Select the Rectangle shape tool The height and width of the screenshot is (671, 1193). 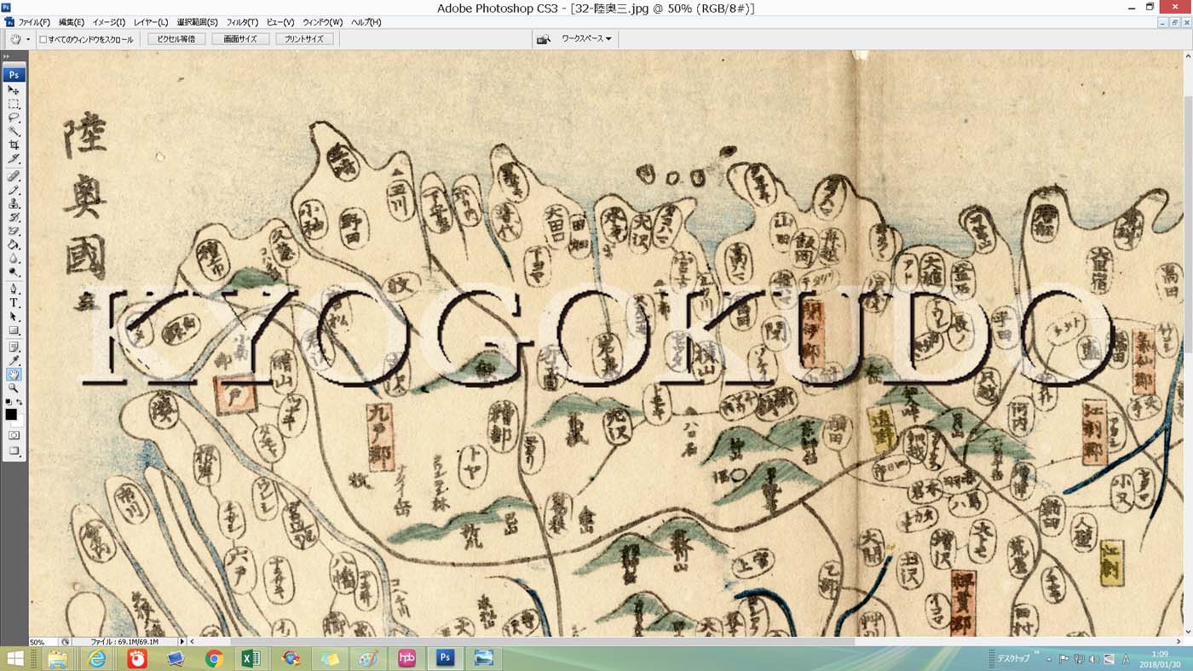click(14, 330)
